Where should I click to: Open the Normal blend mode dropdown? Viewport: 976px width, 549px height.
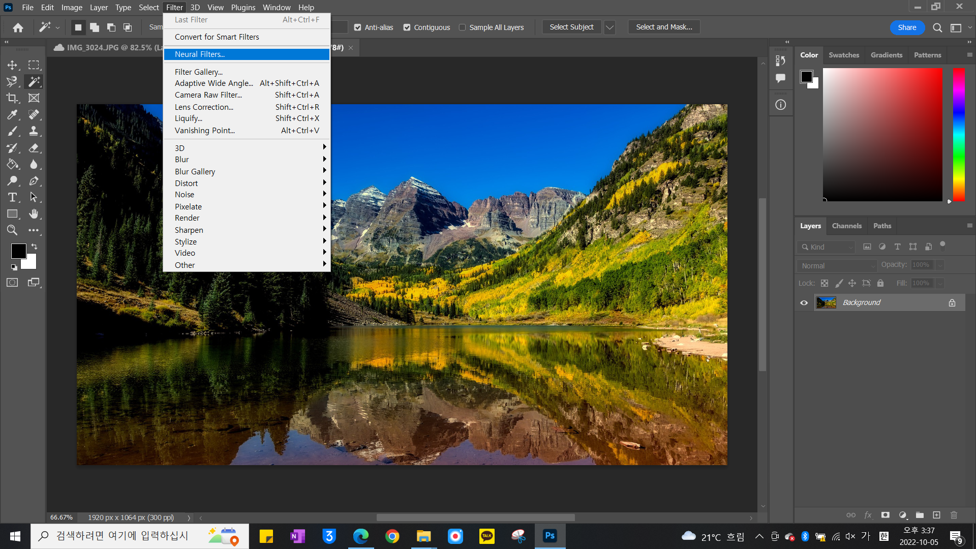point(837,266)
